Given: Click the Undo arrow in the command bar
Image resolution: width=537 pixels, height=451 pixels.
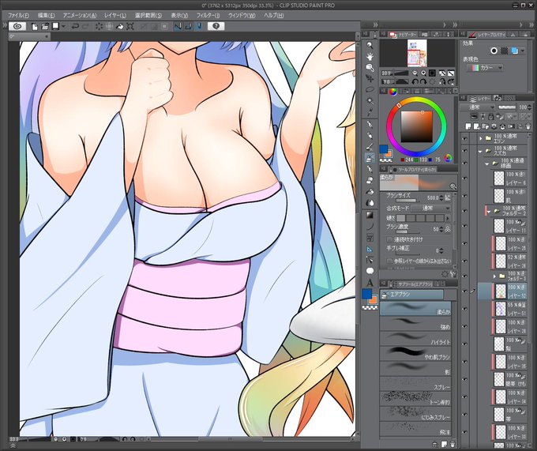Looking at the screenshot, I should [75, 26].
